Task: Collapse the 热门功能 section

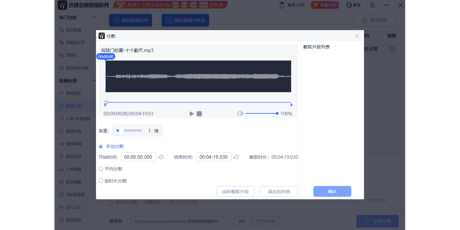Action: (x=93, y=17)
